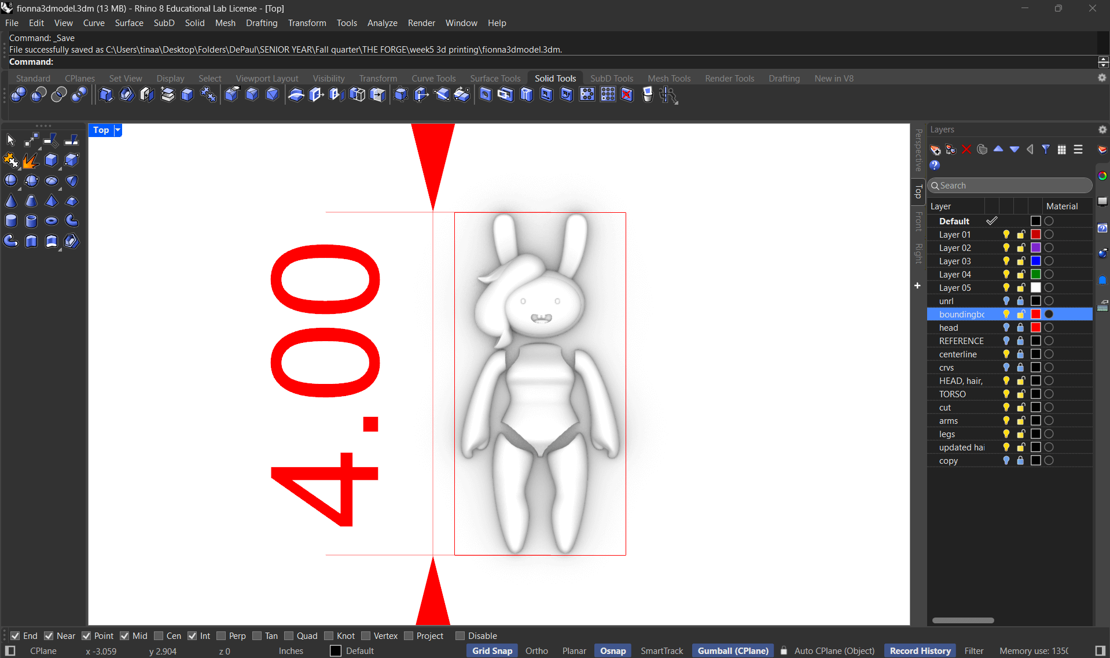Open the Layers panel settings gear
1110x658 pixels.
point(1102,130)
